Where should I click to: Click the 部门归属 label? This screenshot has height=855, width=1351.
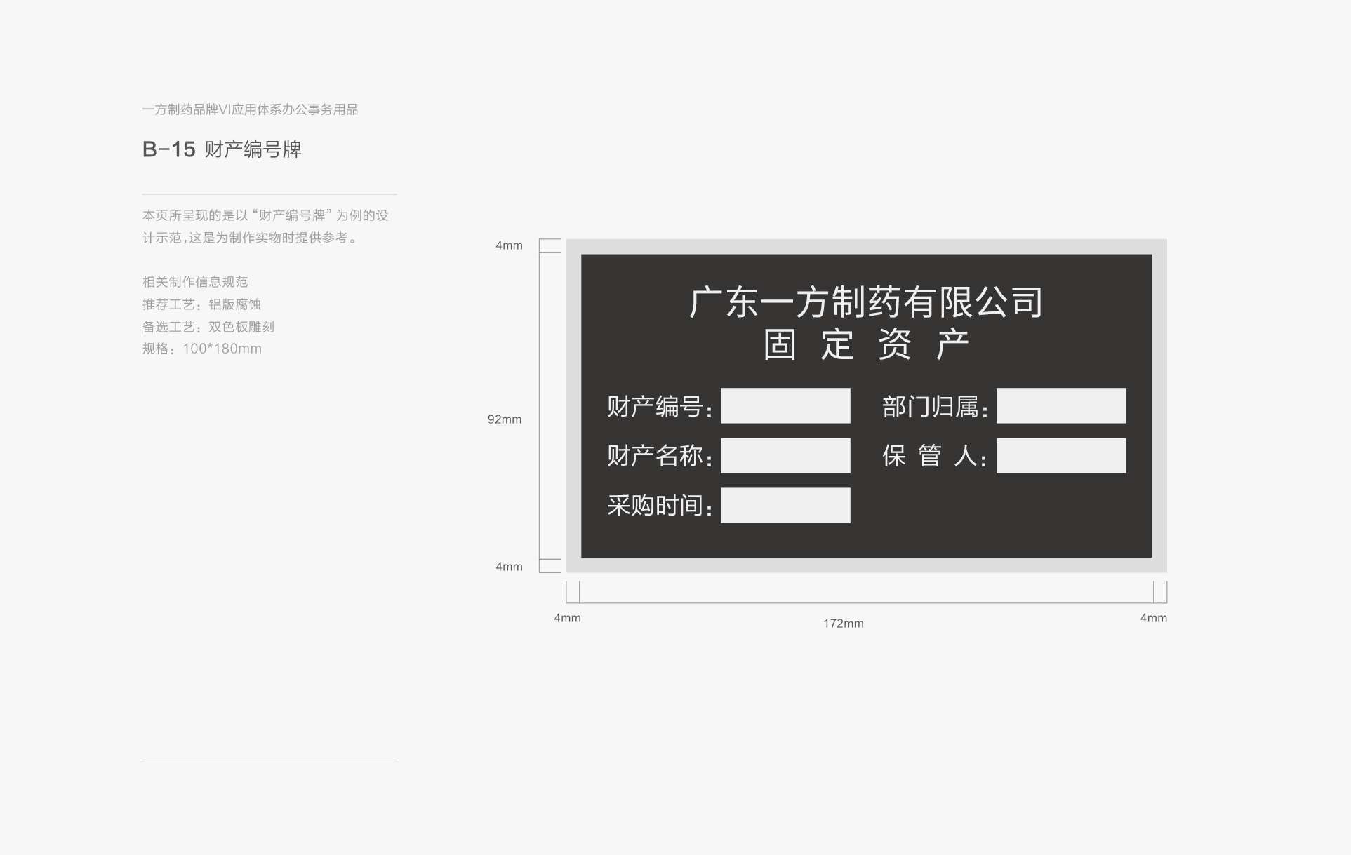(x=936, y=407)
